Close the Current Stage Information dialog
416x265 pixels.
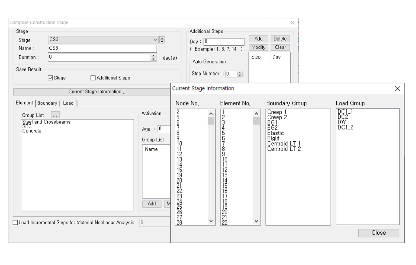pyautogui.click(x=397, y=89)
